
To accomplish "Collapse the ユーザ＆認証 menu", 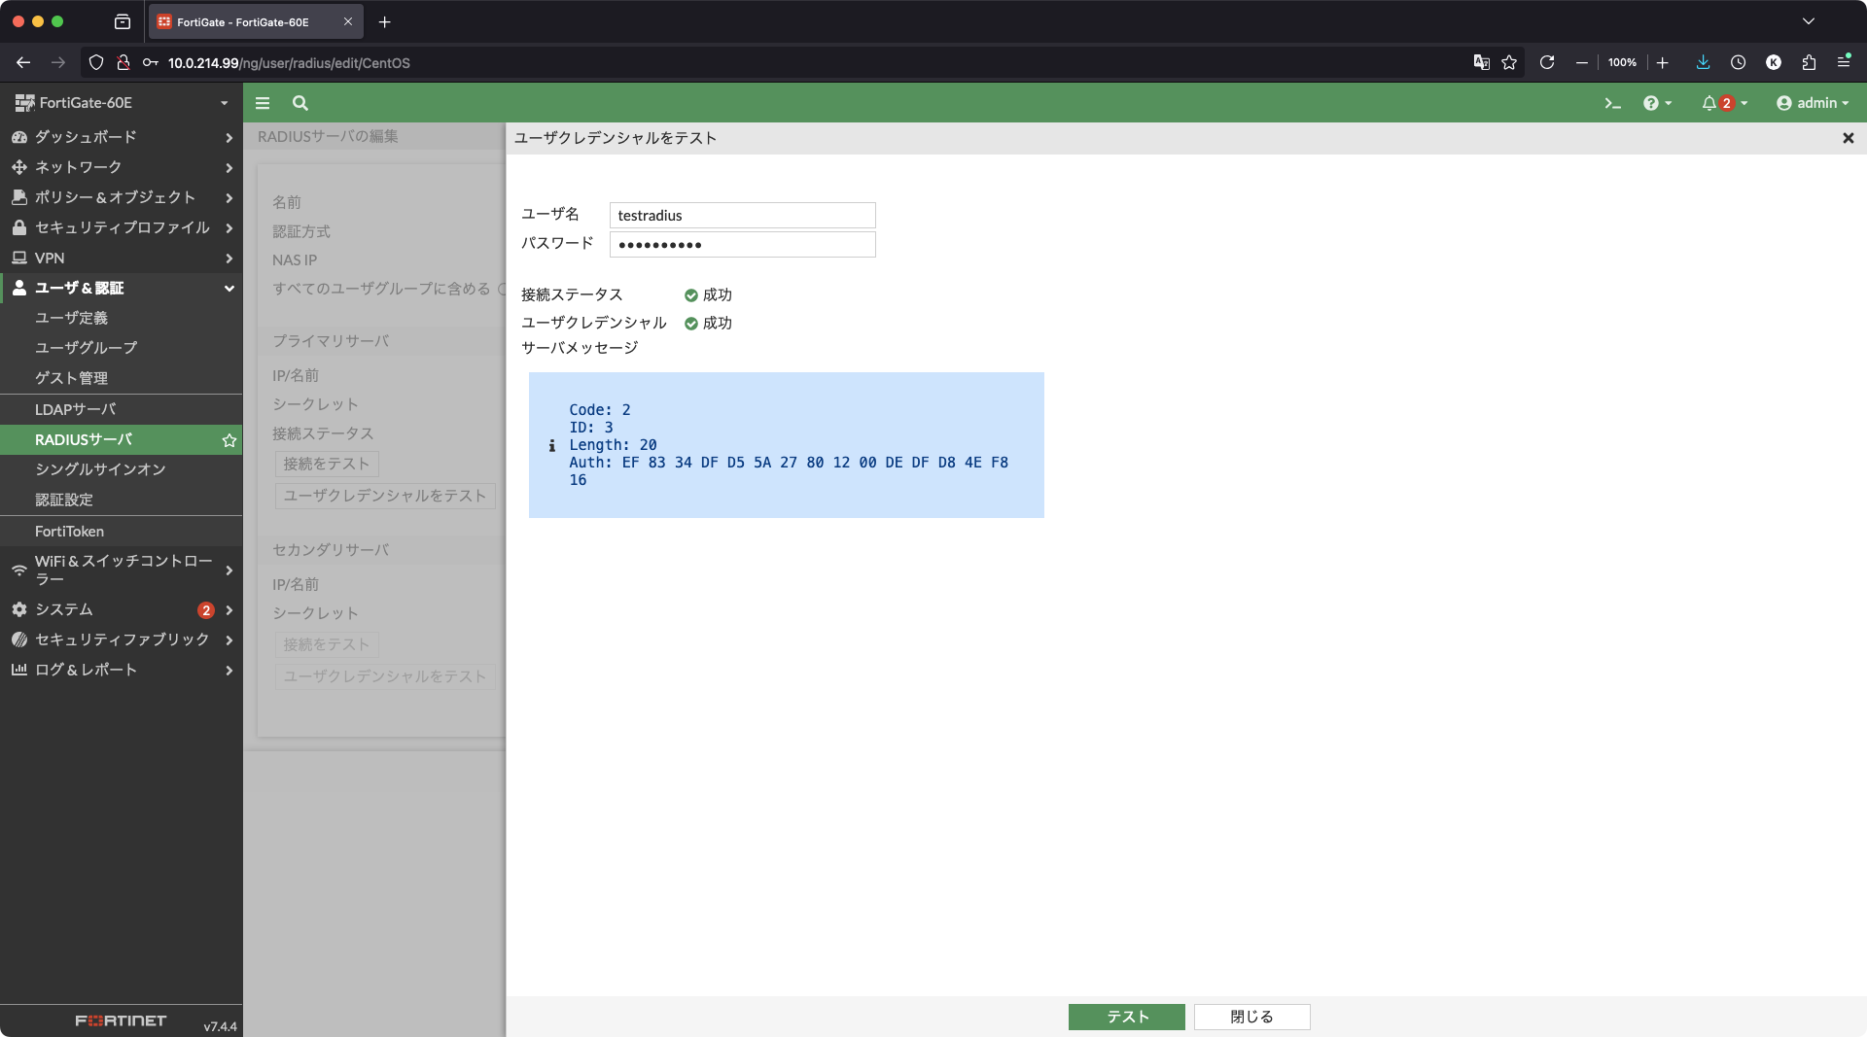I will click(x=122, y=288).
